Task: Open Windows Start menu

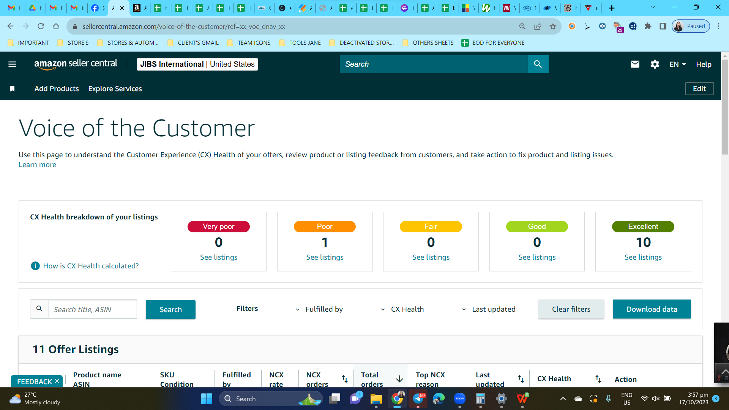Action: [x=207, y=399]
